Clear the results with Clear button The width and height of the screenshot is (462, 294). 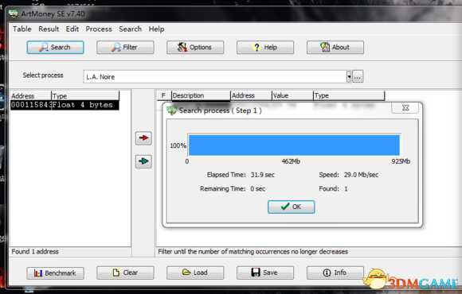[125, 273]
